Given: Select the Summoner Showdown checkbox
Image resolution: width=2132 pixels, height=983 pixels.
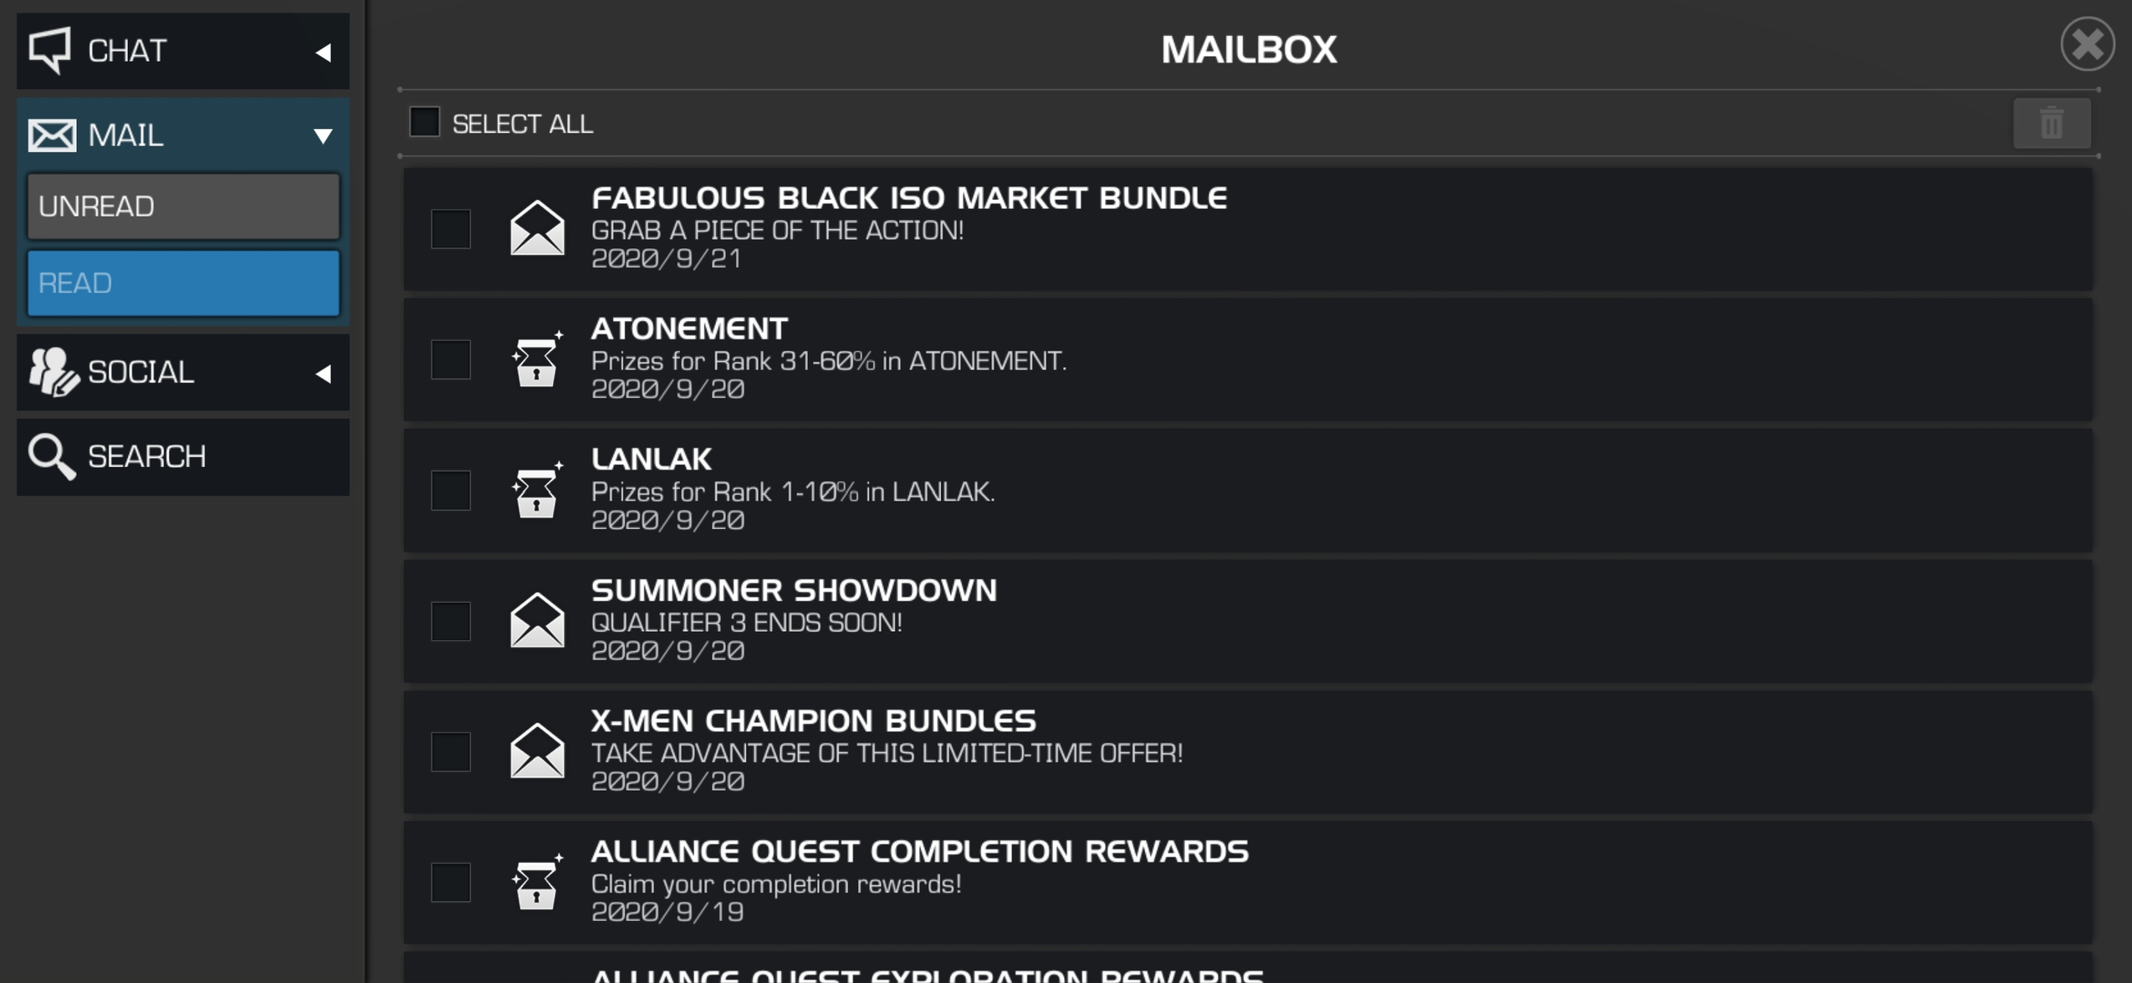Looking at the screenshot, I should [451, 621].
